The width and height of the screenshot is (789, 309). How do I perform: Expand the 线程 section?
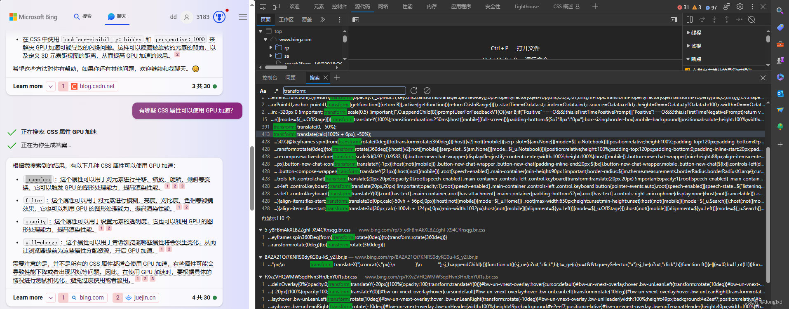tap(688, 33)
